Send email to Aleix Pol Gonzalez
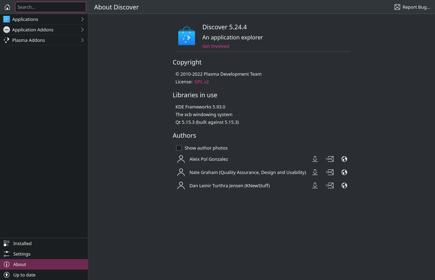Image resolution: width=435 pixels, height=280 pixels. (x=330, y=159)
